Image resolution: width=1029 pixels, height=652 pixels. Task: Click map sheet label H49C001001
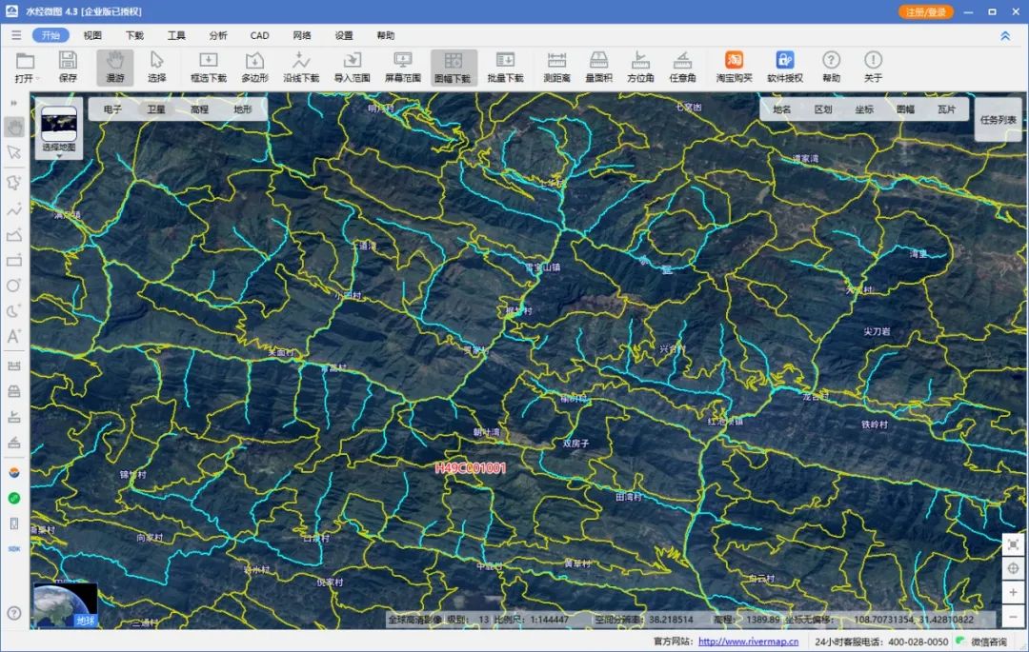[x=471, y=468]
